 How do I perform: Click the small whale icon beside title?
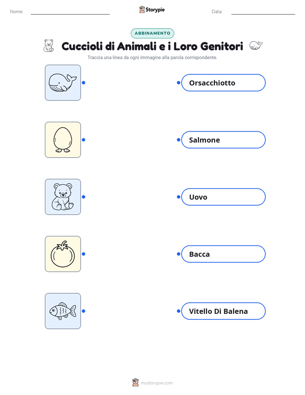tap(256, 46)
